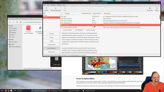Open Trash in the Thunar sidebar

12,37
